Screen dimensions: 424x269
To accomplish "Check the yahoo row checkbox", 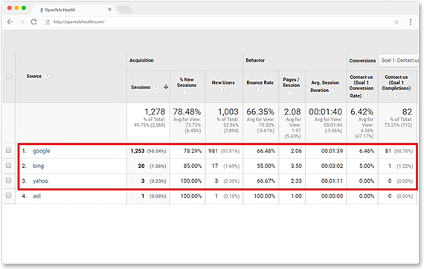I will point(9,180).
